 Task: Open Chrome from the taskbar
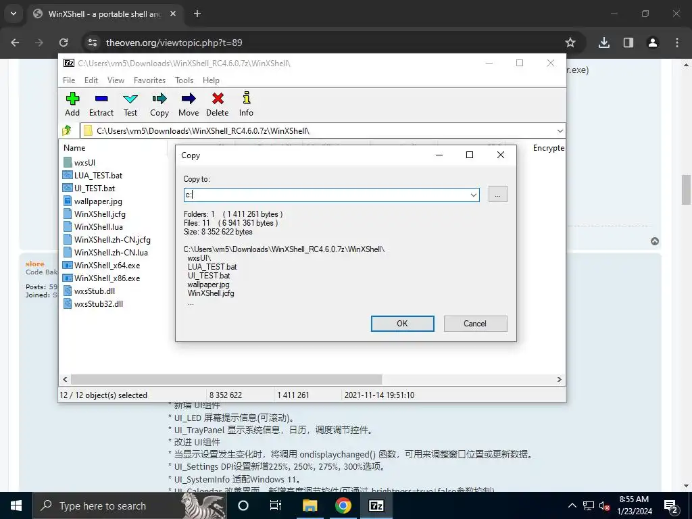pyautogui.click(x=343, y=505)
